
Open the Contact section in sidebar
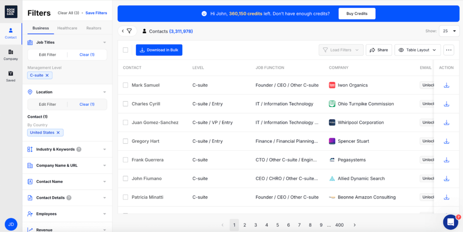tap(11, 33)
